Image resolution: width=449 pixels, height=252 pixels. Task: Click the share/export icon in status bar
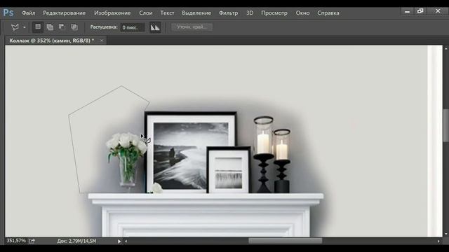(x=32, y=241)
